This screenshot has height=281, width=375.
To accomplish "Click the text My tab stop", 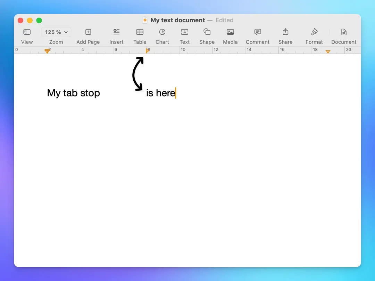I will [73, 93].
